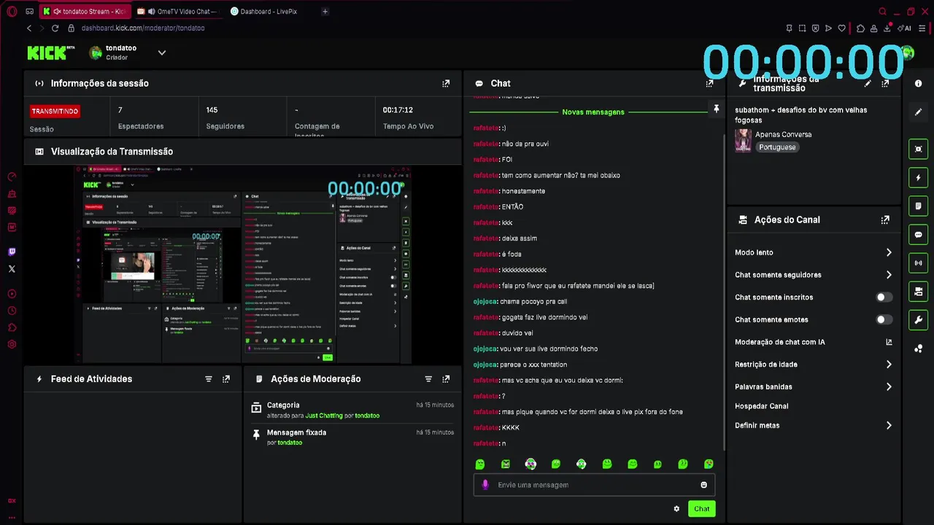This screenshot has width=934, height=525.
Task: Reload the page
Action: coord(55,28)
